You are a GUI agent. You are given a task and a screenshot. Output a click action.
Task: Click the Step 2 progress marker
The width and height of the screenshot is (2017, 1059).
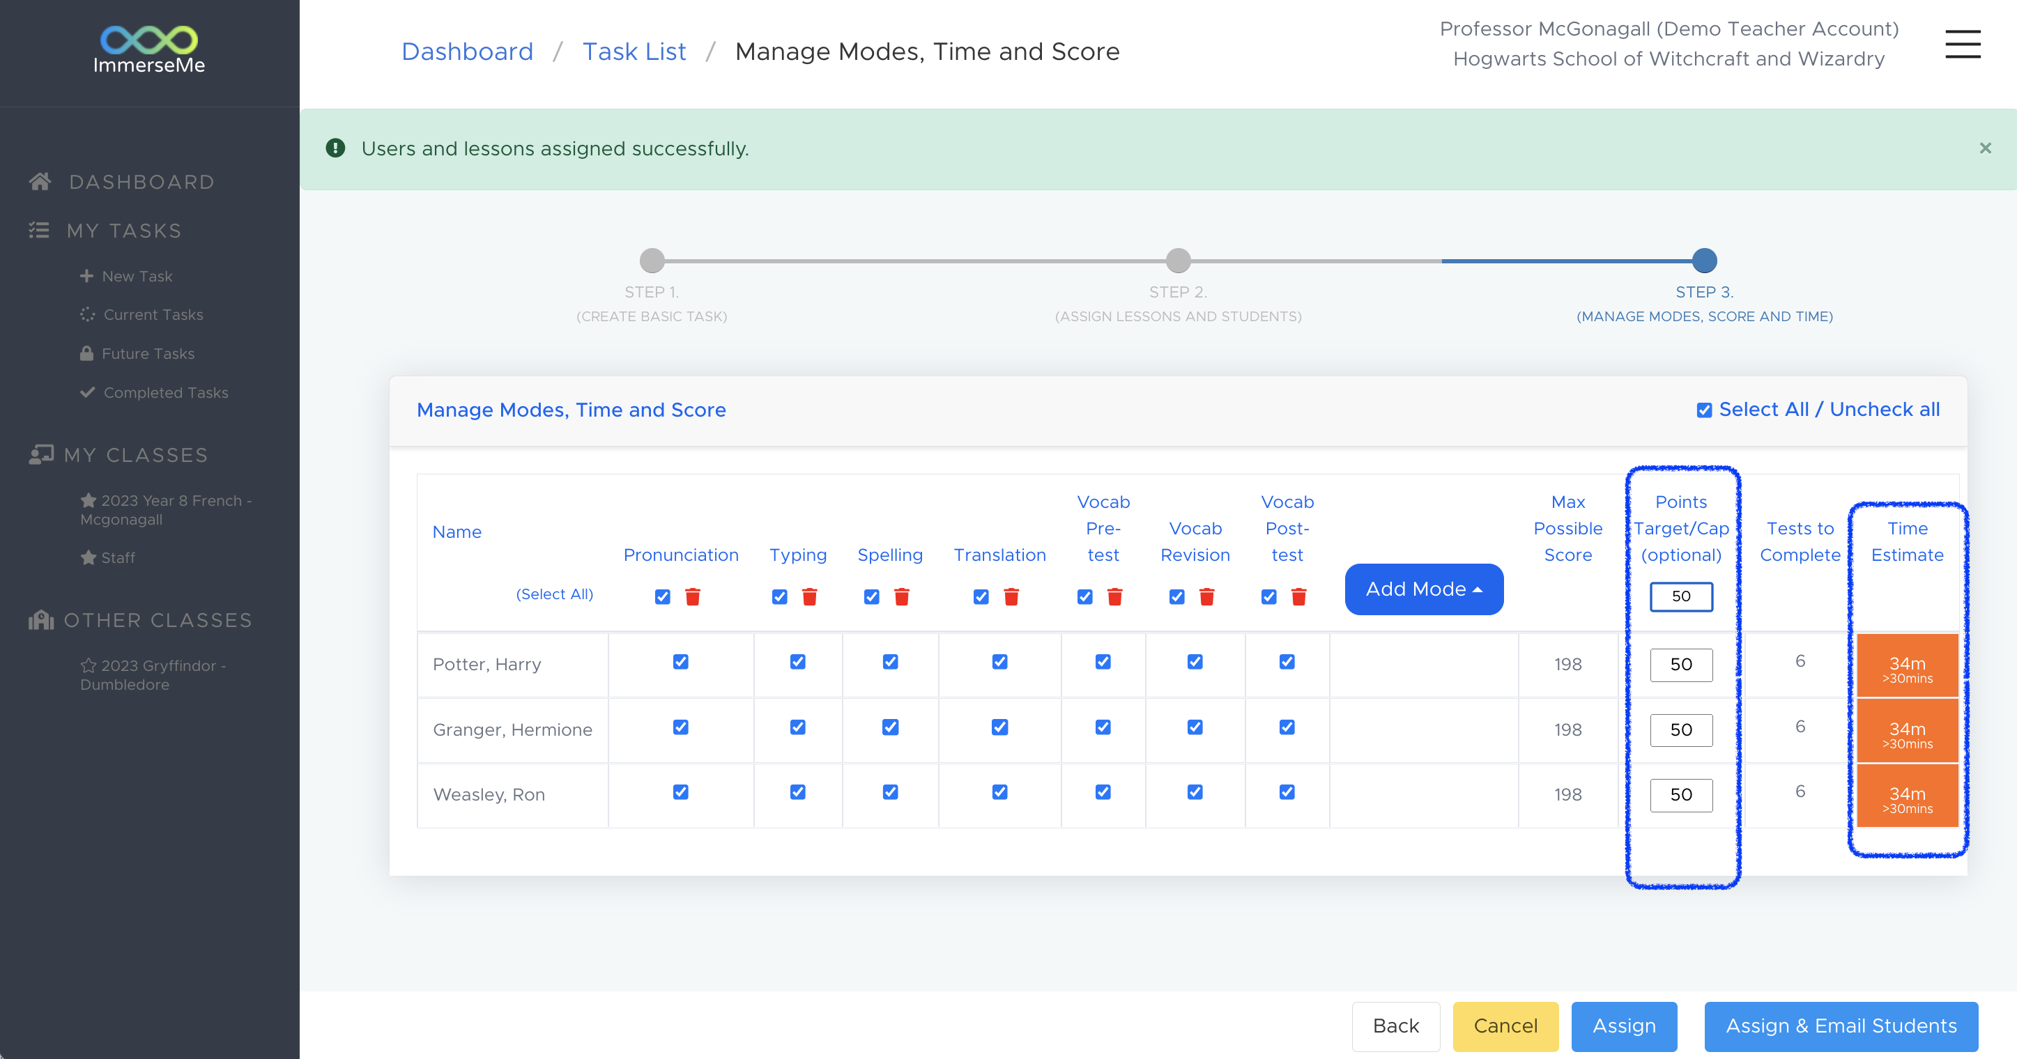tap(1178, 261)
